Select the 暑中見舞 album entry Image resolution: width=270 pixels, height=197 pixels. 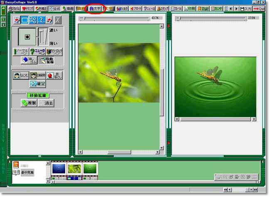click(x=27, y=172)
